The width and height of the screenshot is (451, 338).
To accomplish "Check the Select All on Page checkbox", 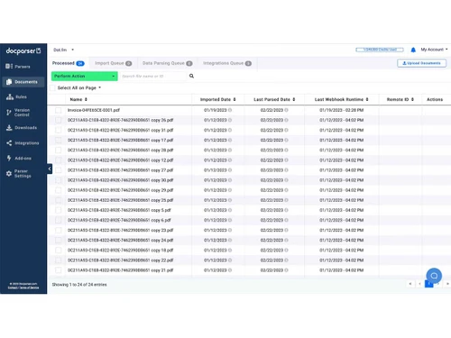I will (52, 87).
